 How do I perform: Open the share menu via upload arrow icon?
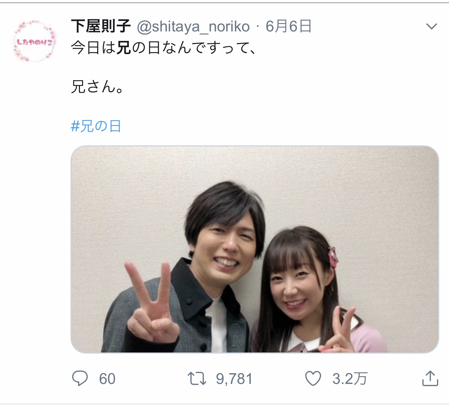point(430,378)
